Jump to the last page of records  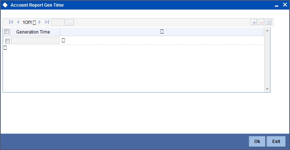pyautogui.click(x=47, y=22)
